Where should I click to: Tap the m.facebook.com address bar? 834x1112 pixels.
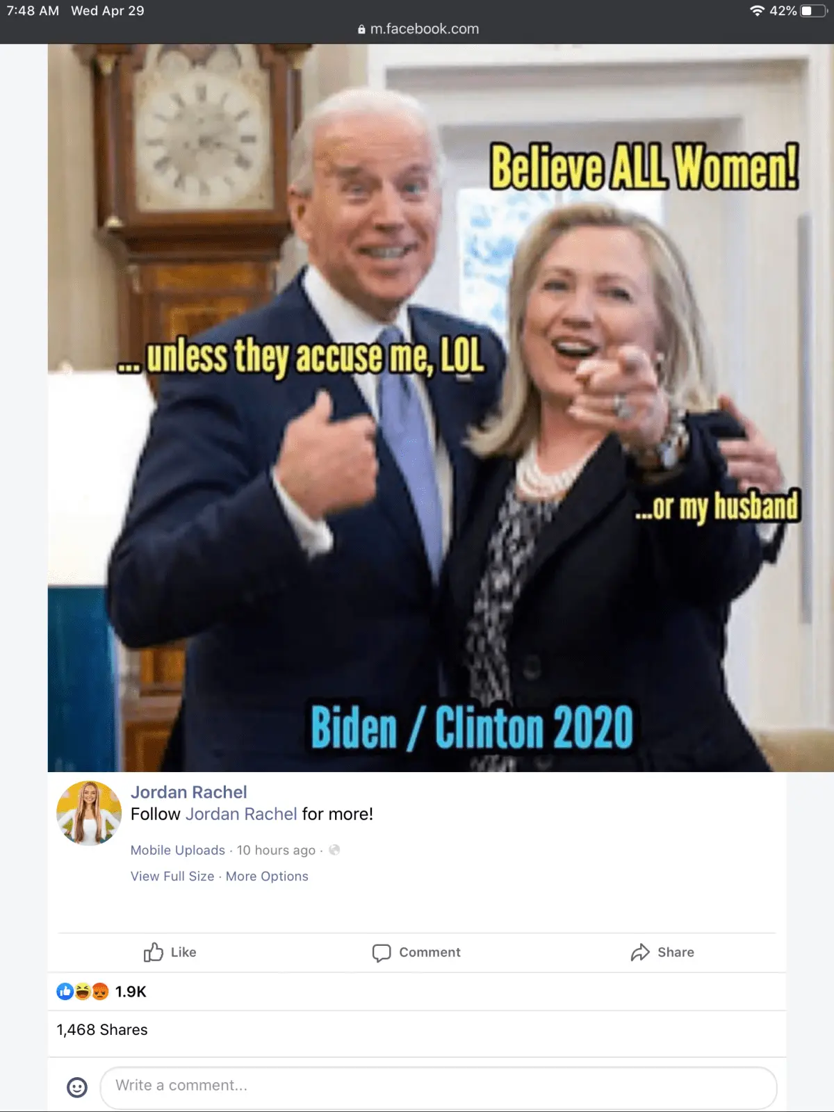418,29
